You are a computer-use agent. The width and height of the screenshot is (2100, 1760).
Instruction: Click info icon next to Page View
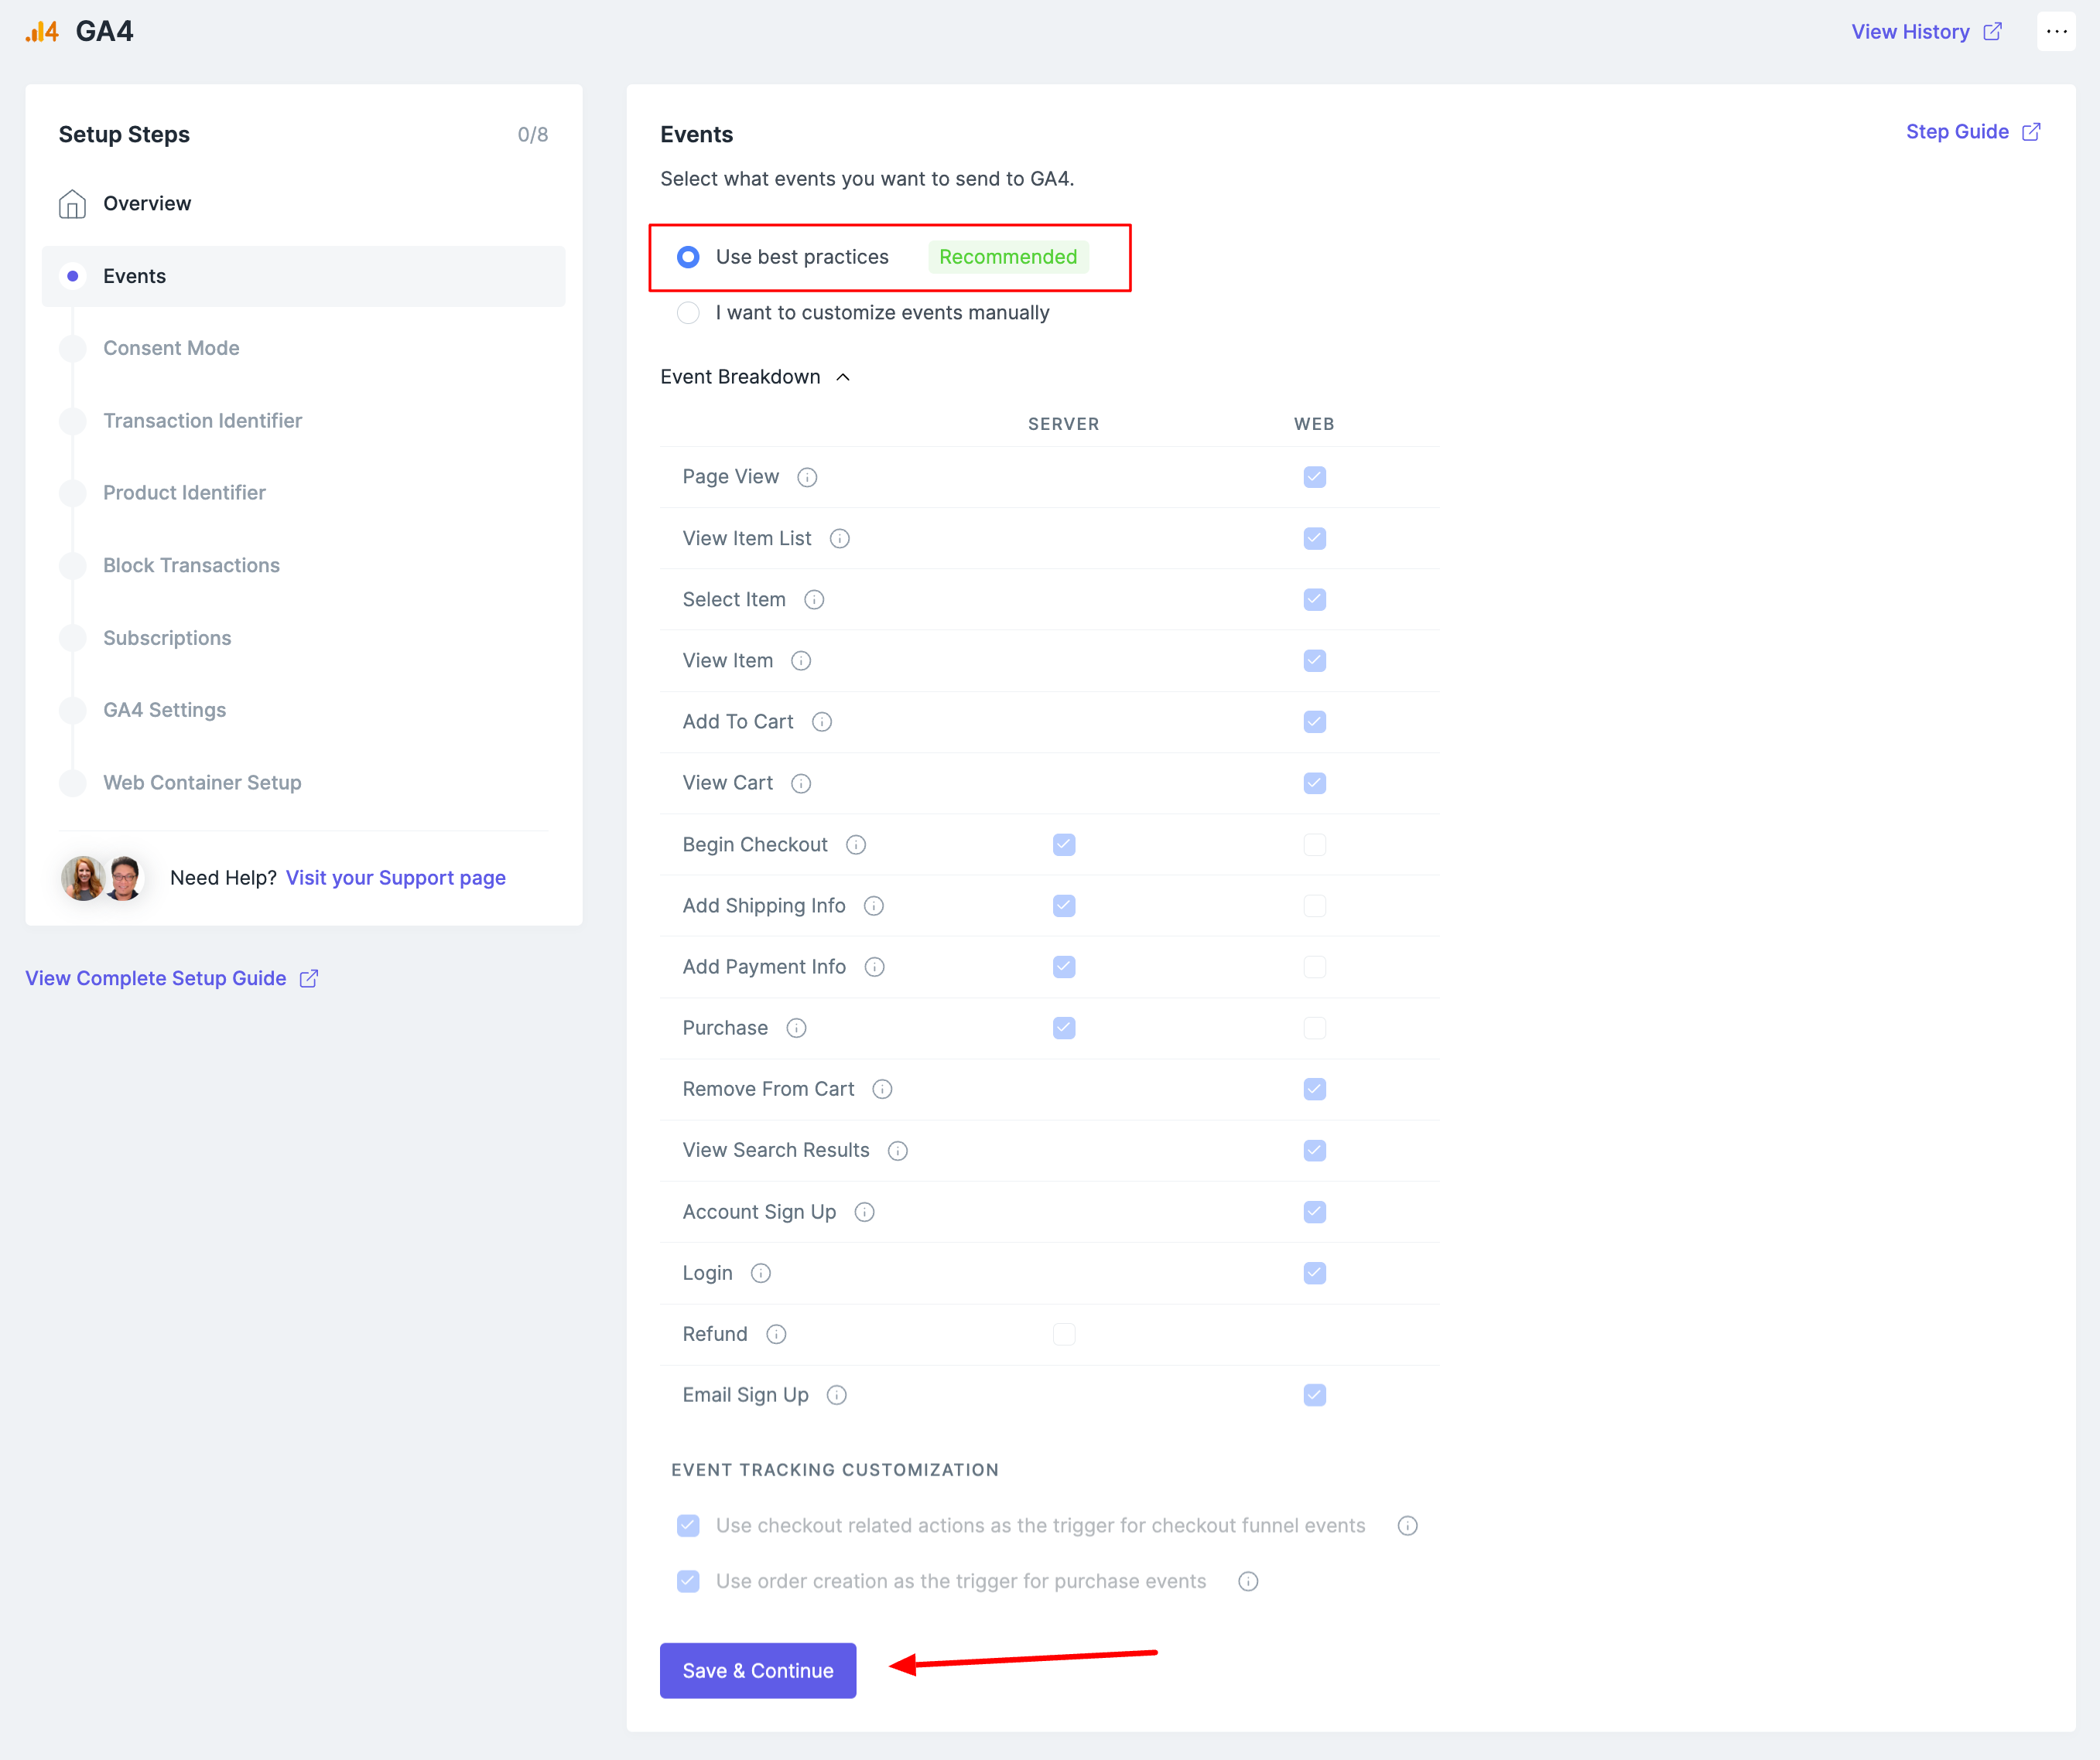(807, 478)
